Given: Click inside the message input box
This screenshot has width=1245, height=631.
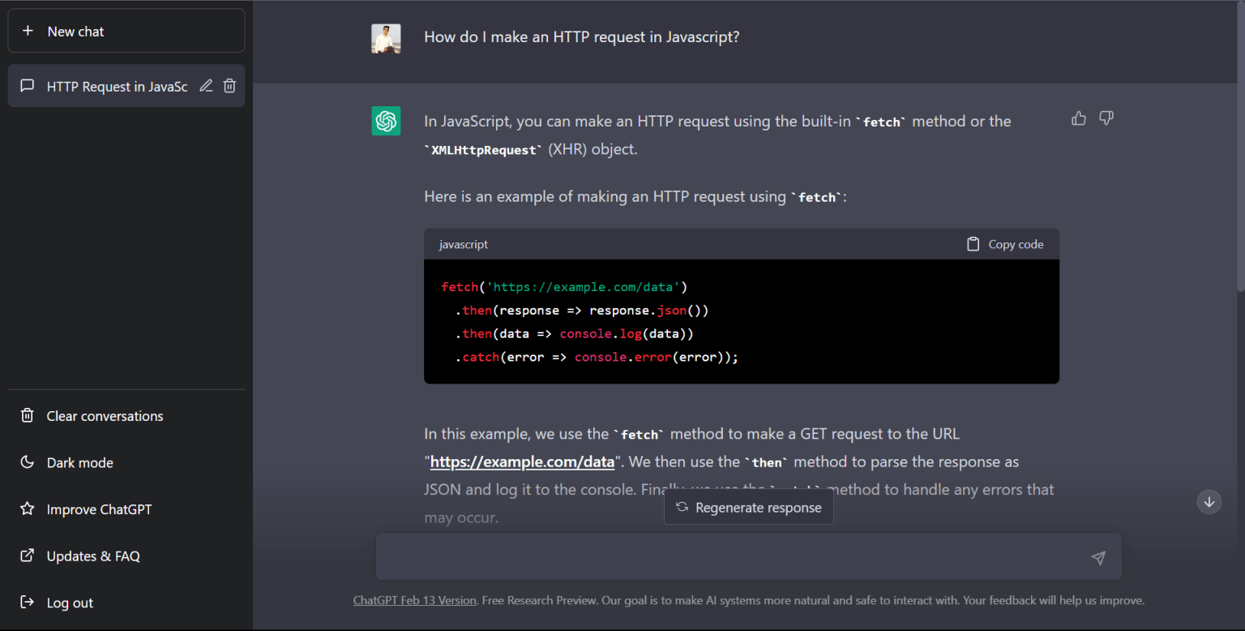Looking at the screenshot, I should coord(729,556).
